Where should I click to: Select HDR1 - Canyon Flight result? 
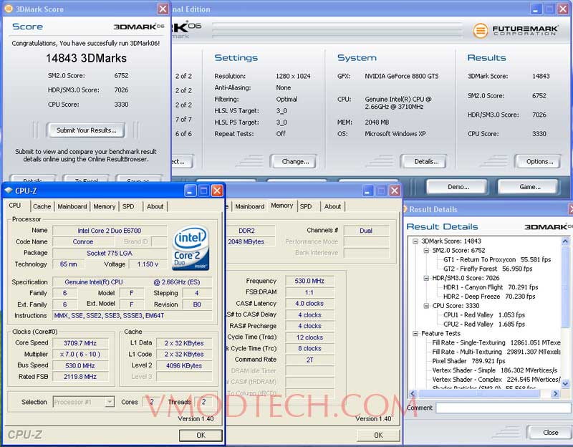(491, 287)
